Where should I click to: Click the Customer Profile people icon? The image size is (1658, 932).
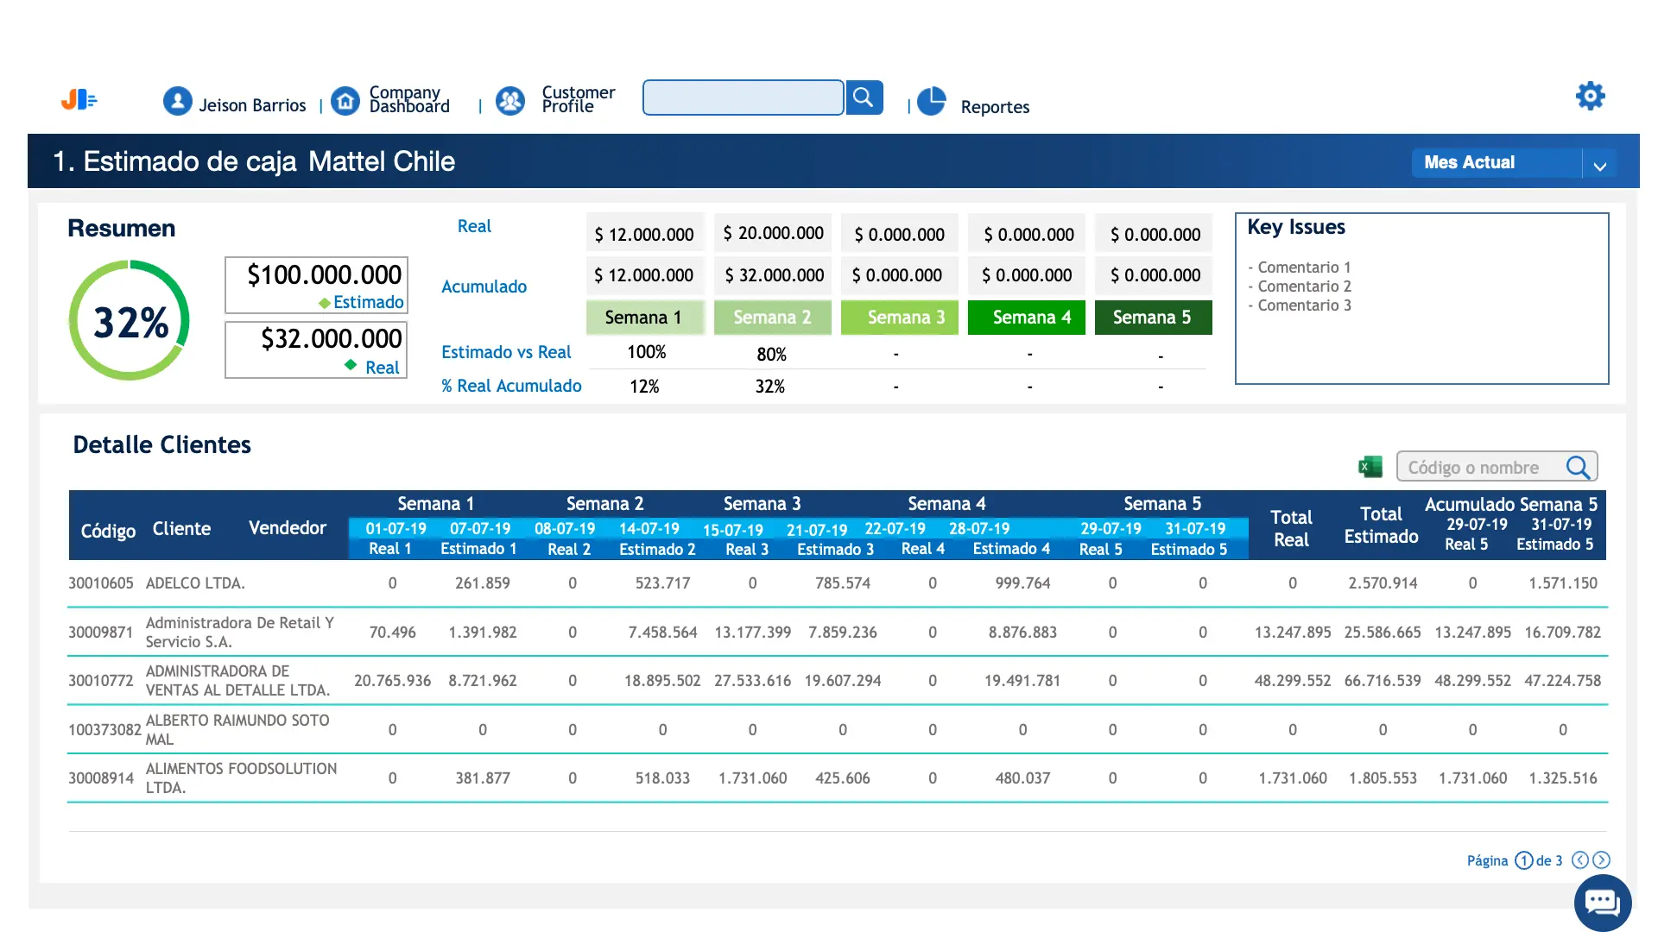point(510,102)
